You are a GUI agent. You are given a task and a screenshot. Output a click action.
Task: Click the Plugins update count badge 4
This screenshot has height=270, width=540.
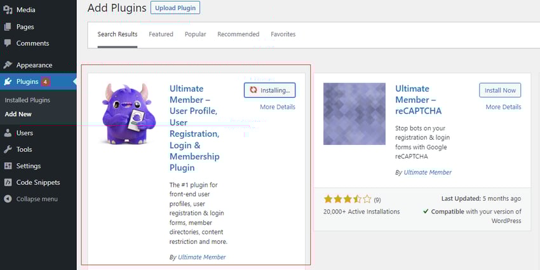(46, 81)
